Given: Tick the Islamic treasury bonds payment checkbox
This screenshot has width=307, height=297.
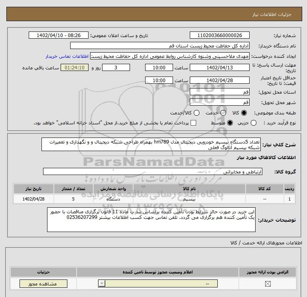Looking at the screenshot, I should pyautogui.click(x=193, y=123).
